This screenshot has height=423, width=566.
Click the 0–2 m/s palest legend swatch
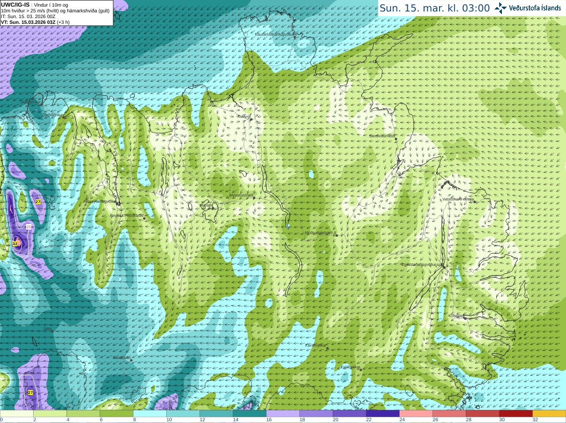click(x=17, y=414)
